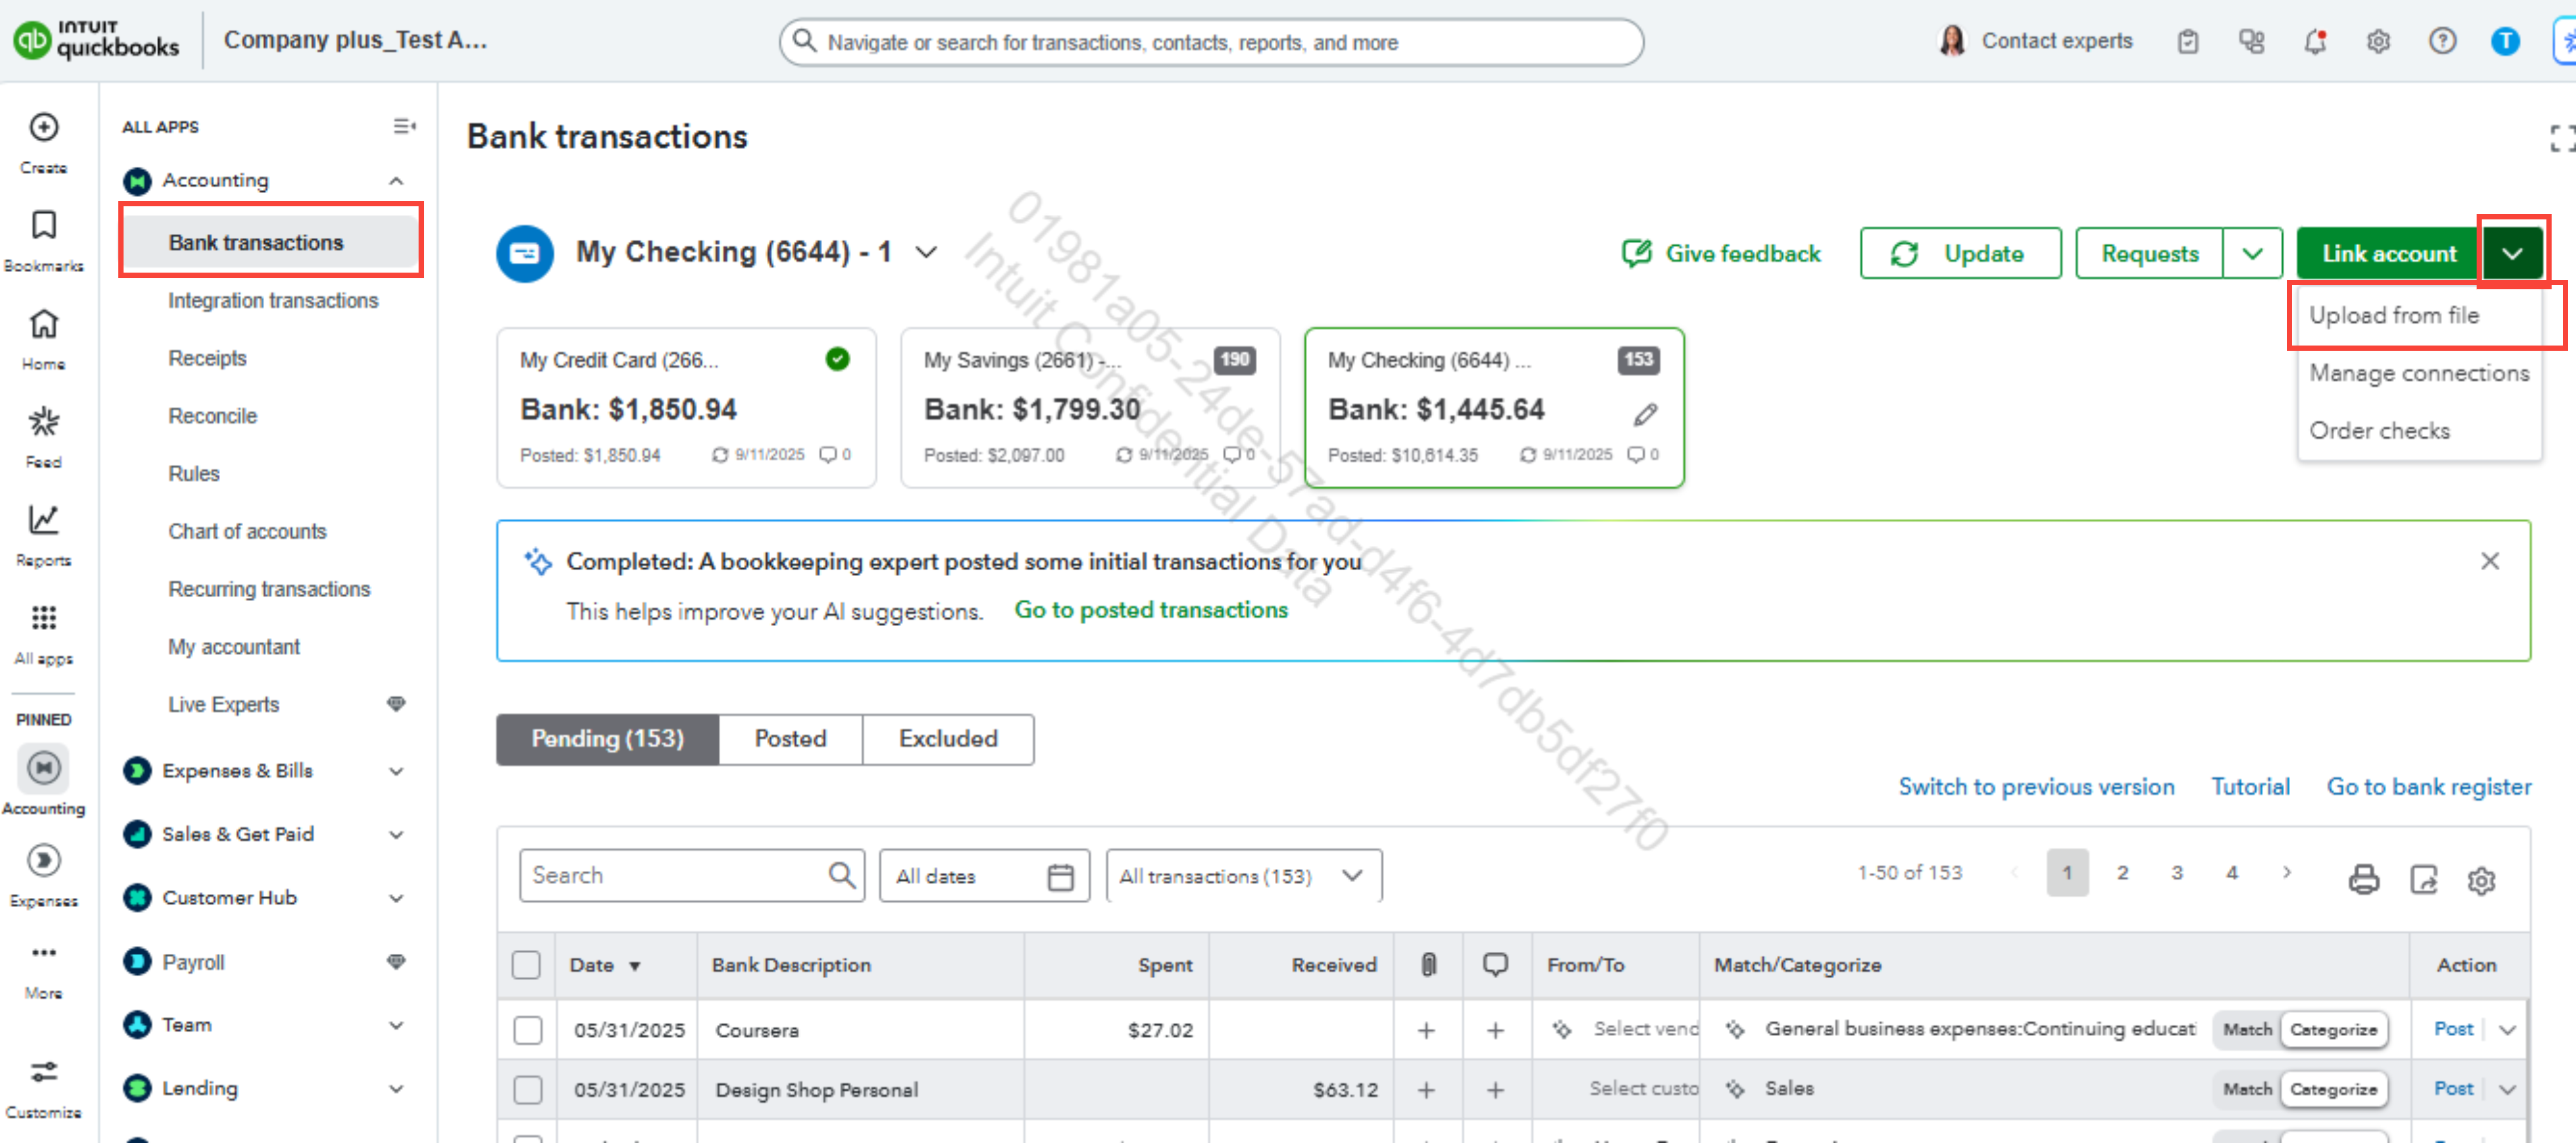Expand the Expenses & Bills section
Screen dimensions: 2576x1143
coord(396,771)
